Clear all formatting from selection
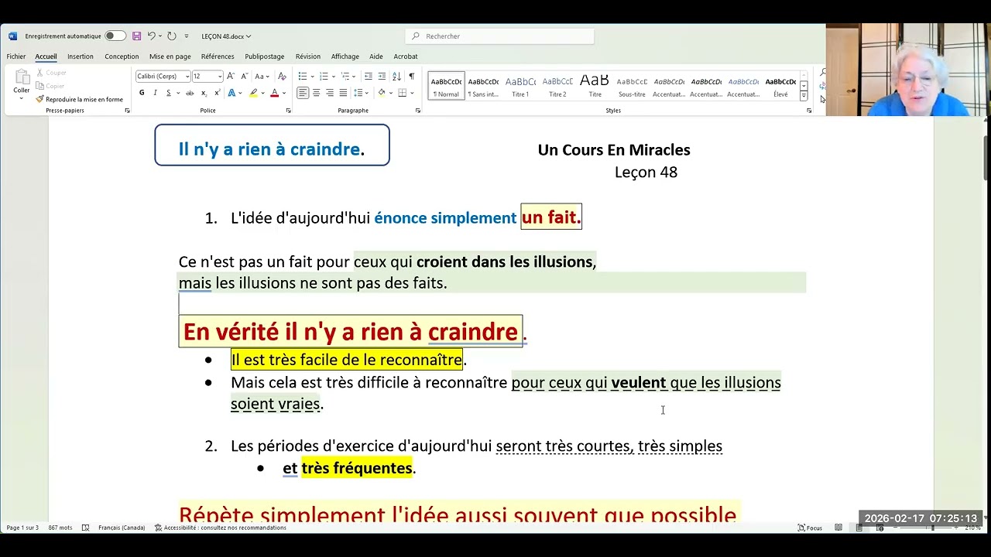This screenshot has height=557, width=991. (282, 76)
